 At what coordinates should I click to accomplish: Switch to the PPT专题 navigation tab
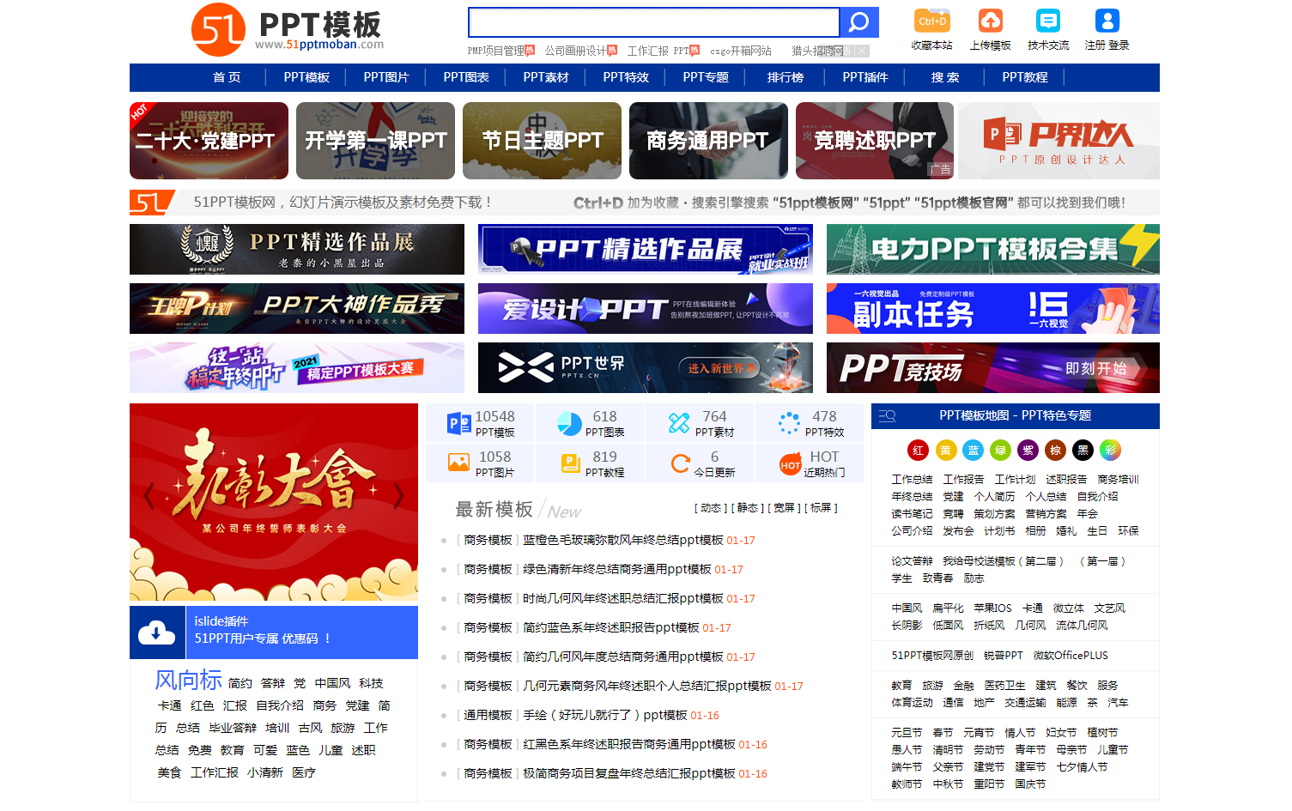tap(705, 77)
